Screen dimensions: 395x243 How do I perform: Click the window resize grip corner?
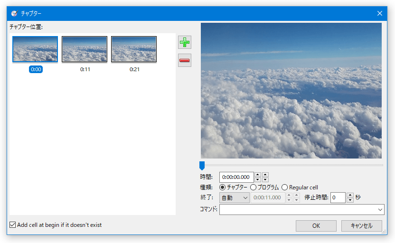[x=384, y=232]
